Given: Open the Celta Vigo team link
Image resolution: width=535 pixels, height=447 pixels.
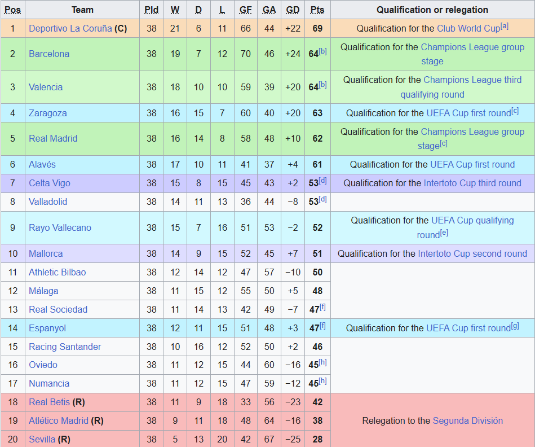Looking at the screenshot, I should pyautogui.click(x=50, y=183).
